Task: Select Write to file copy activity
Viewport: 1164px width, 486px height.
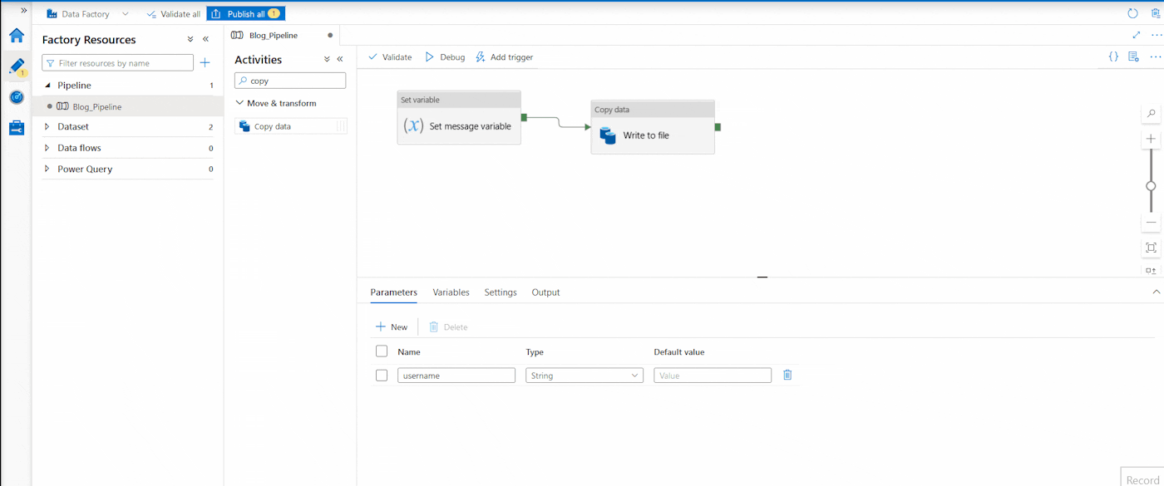Action: pyautogui.click(x=653, y=127)
